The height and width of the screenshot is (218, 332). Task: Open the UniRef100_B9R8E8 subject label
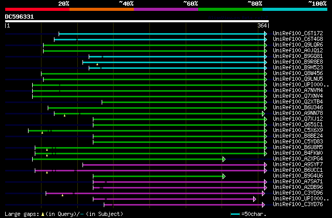tap(298, 62)
